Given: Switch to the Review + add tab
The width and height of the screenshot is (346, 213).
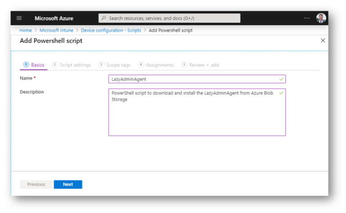Looking at the screenshot, I should pos(200,65).
